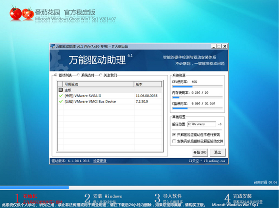Select the 系统支持 radio option

click(x=78, y=75)
